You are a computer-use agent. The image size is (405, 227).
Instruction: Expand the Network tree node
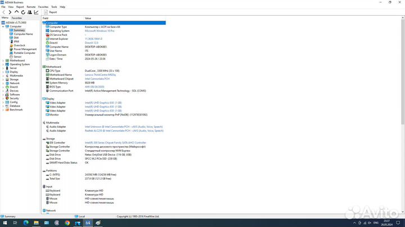tap(3, 83)
